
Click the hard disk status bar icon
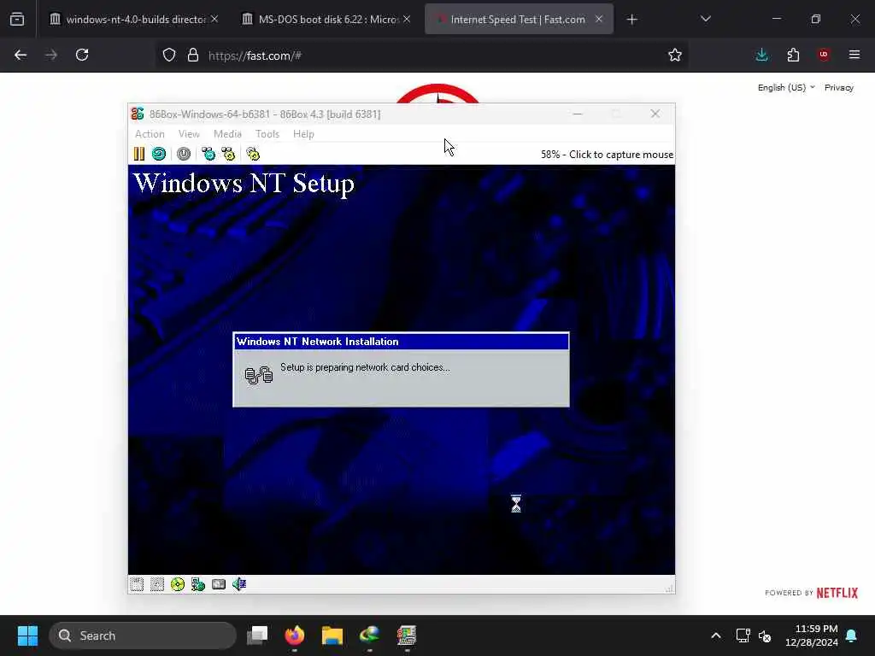pyautogui.click(x=219, y=584)
